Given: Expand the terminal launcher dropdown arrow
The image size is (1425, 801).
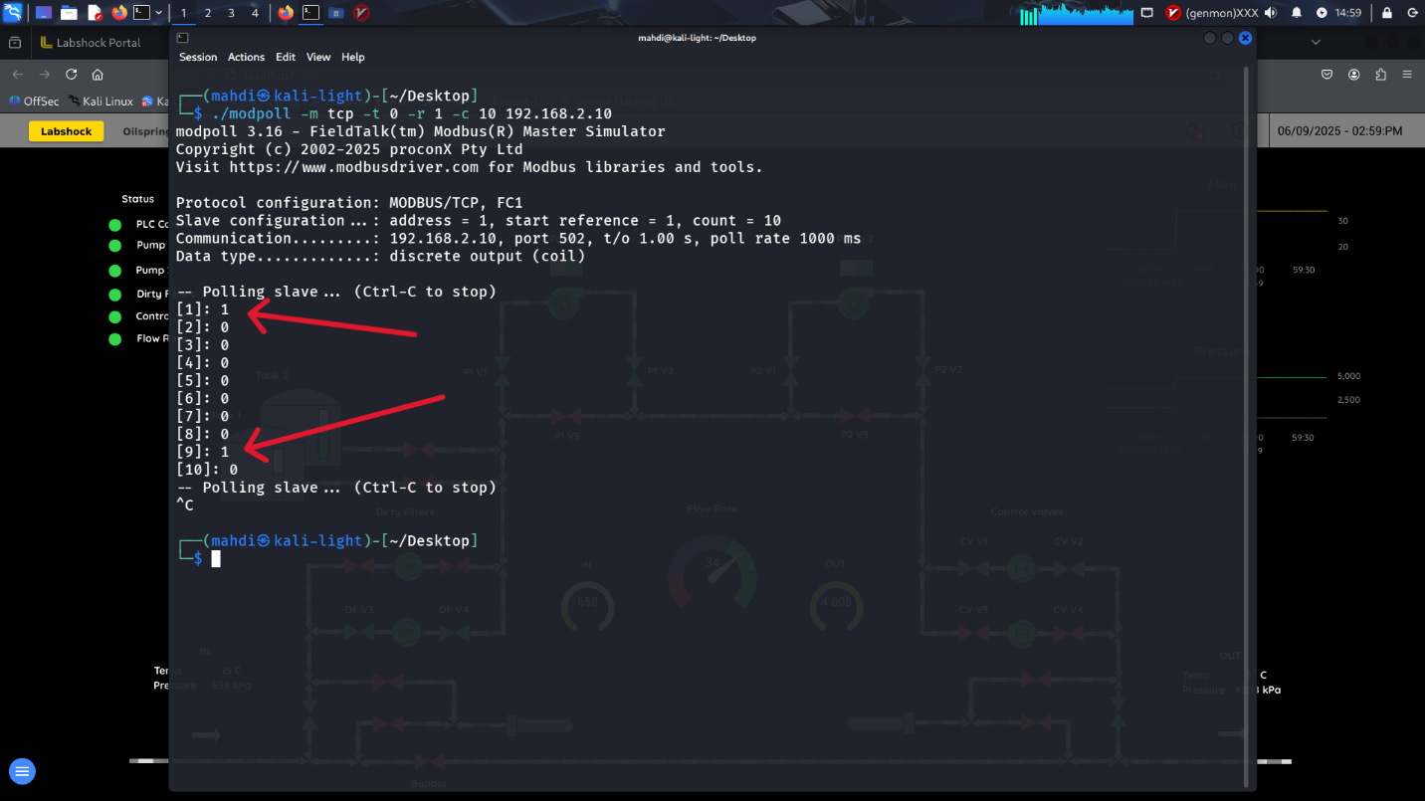Looking at the screenshot, I should (x=159, y=13).
